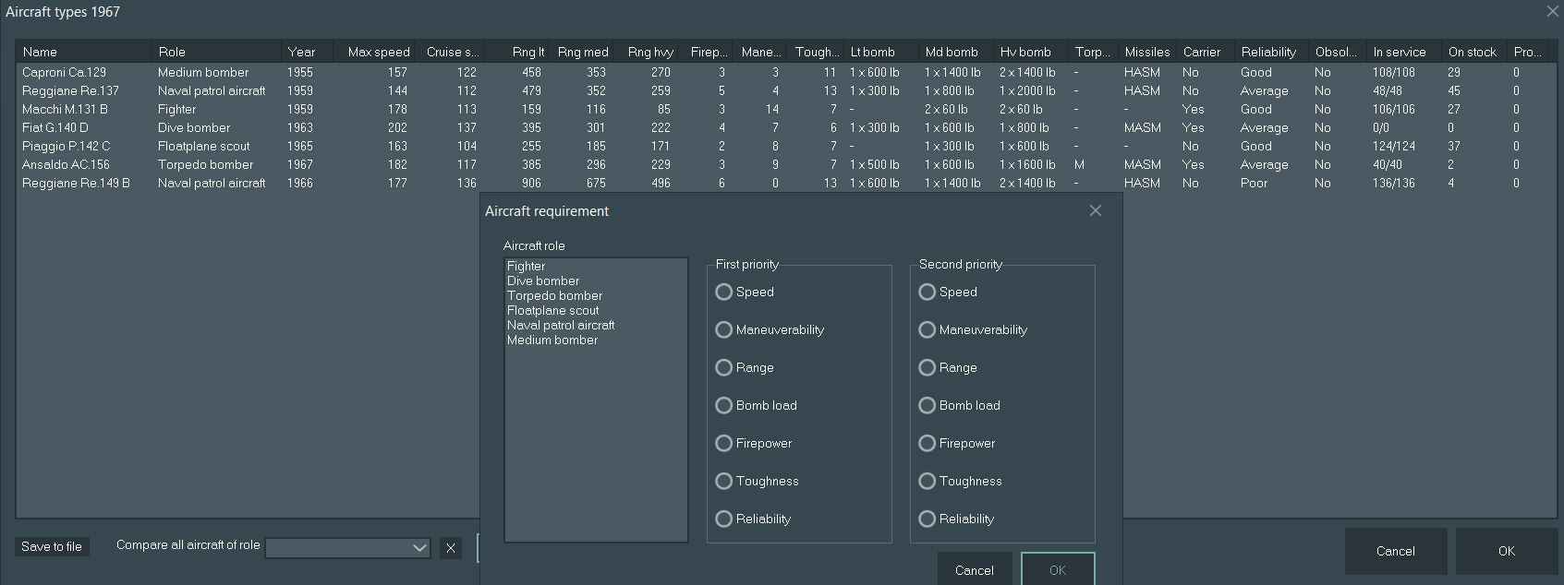The width and height of the screenshot is (1564, 585).
Task: Sort table by Role column header
Action: click(216, 52)
